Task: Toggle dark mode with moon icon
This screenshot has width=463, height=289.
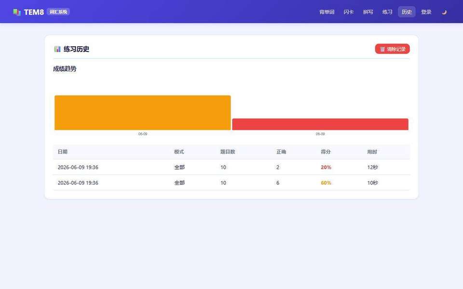Action: 444,12
